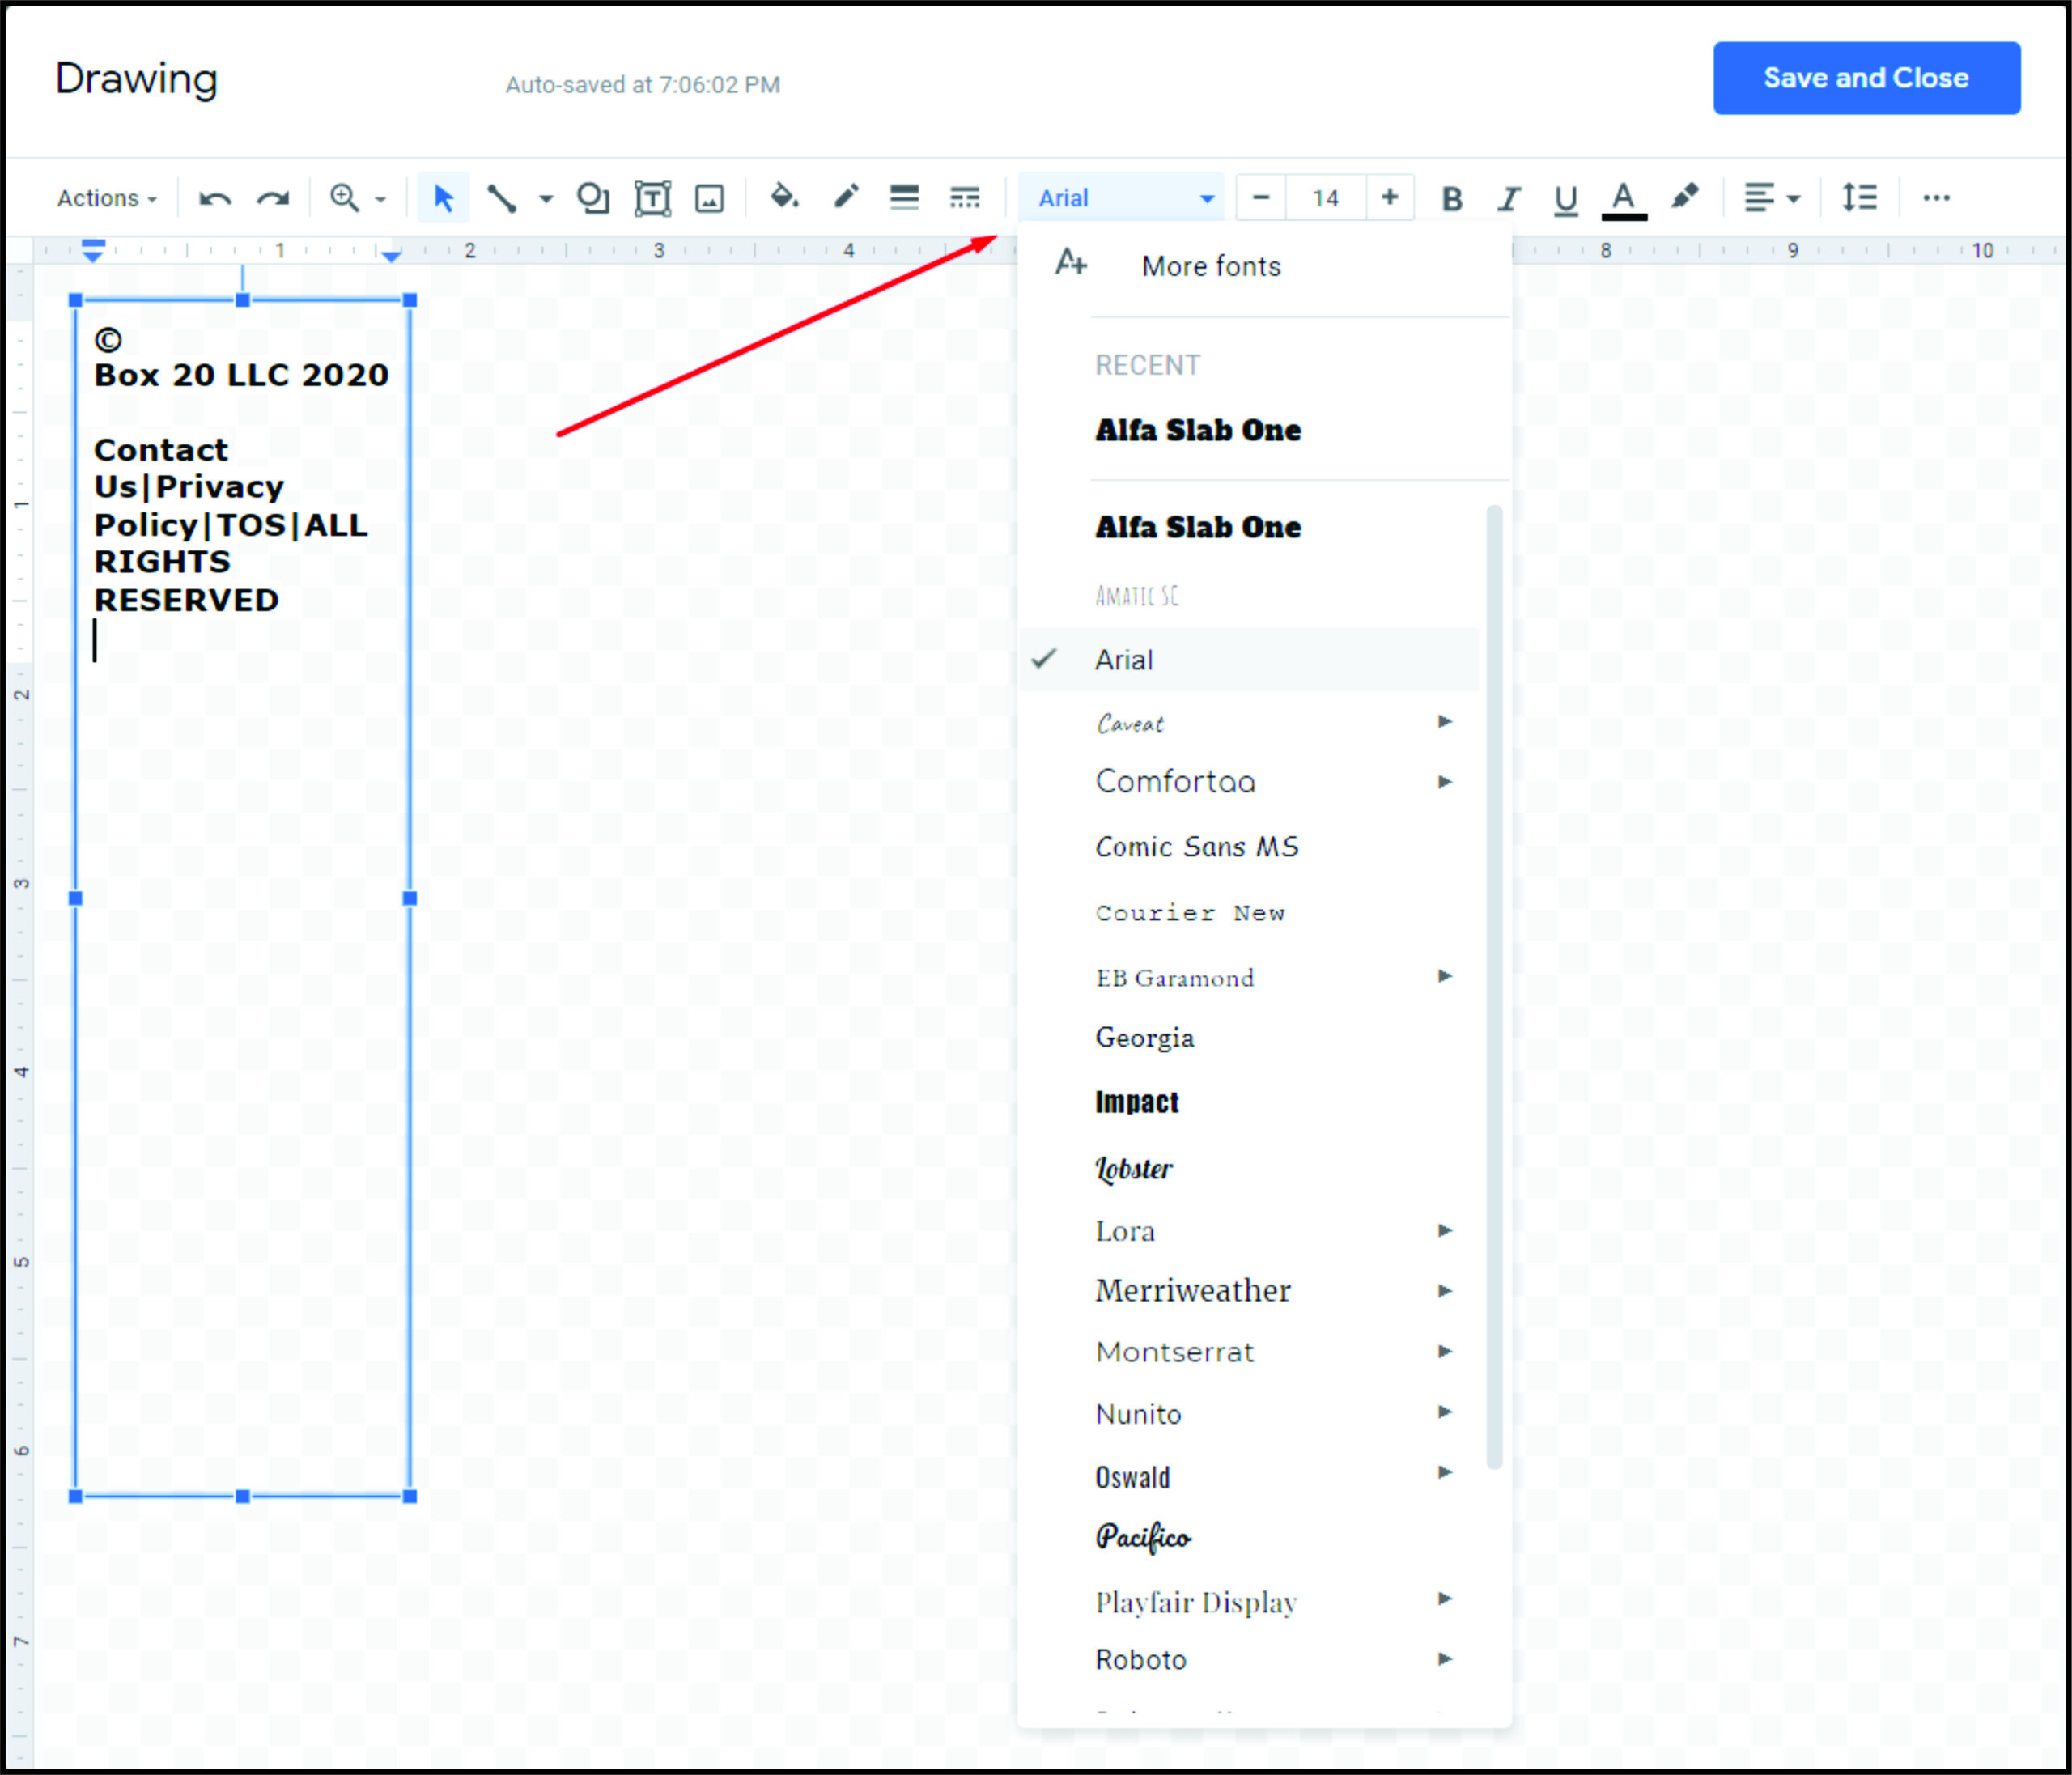Click the undo arrow icon
Screen dimensions: 2072x1775
pyautogui.click(x=214, y=198)
